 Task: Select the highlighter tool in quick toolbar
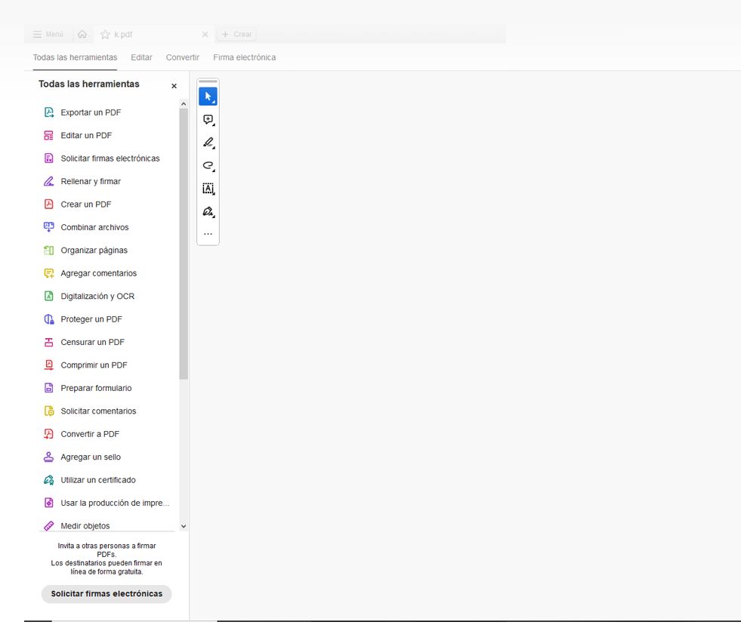[208, 143]
